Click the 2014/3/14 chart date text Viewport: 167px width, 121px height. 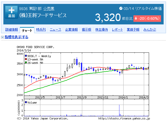24,50
